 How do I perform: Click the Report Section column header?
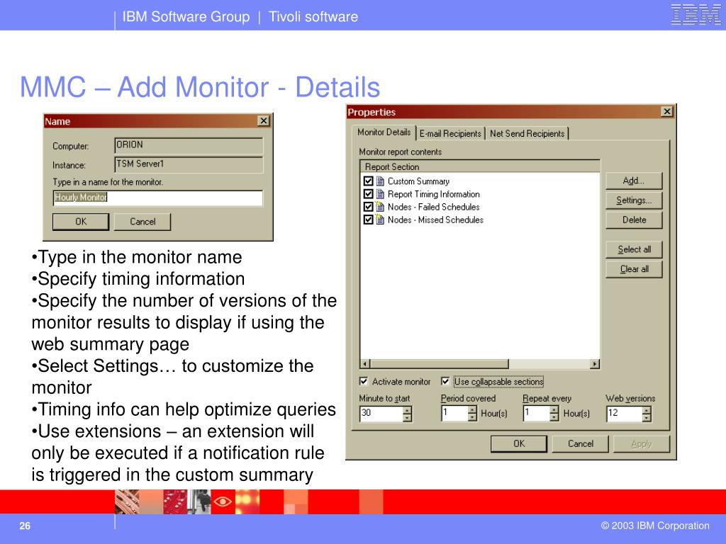coord(480,166)
